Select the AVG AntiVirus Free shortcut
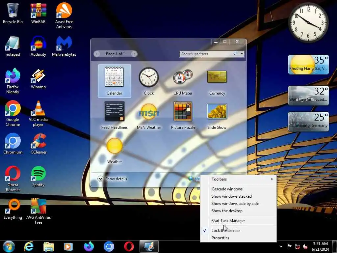The image size is (337, 253). (x=38, y=211)
